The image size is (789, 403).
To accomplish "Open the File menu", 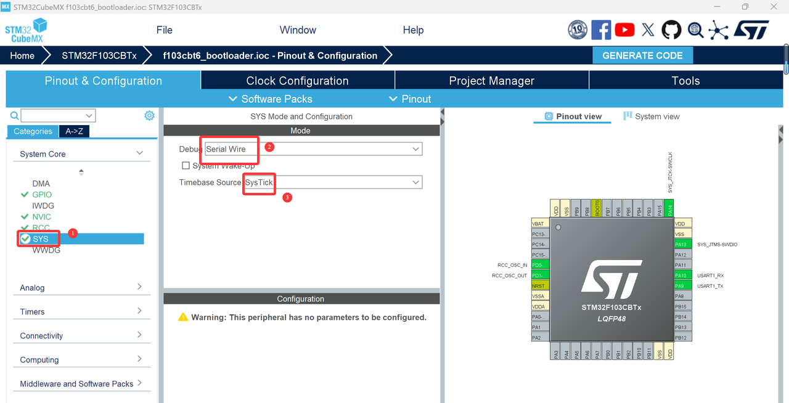I will pos(165,30).
